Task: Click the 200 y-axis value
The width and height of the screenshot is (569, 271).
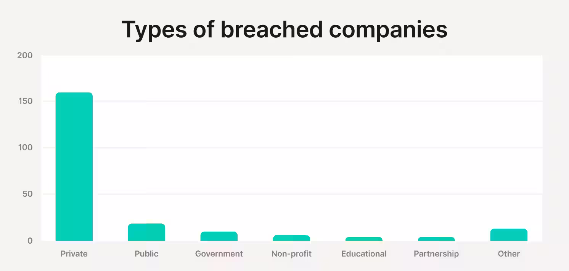Action: click(25, 56)
